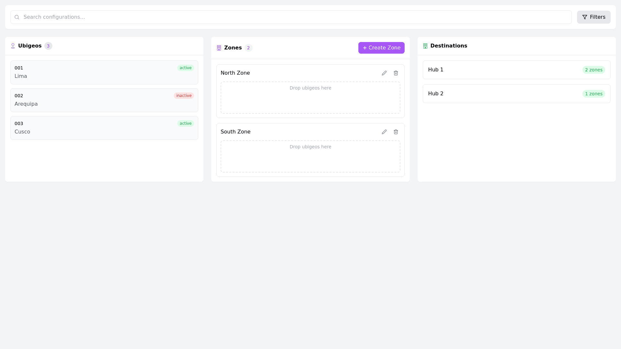This screenshot has height=349, width=621.
Task: Select the Cusco ubigeo card
Action: [x=104, y=128]
